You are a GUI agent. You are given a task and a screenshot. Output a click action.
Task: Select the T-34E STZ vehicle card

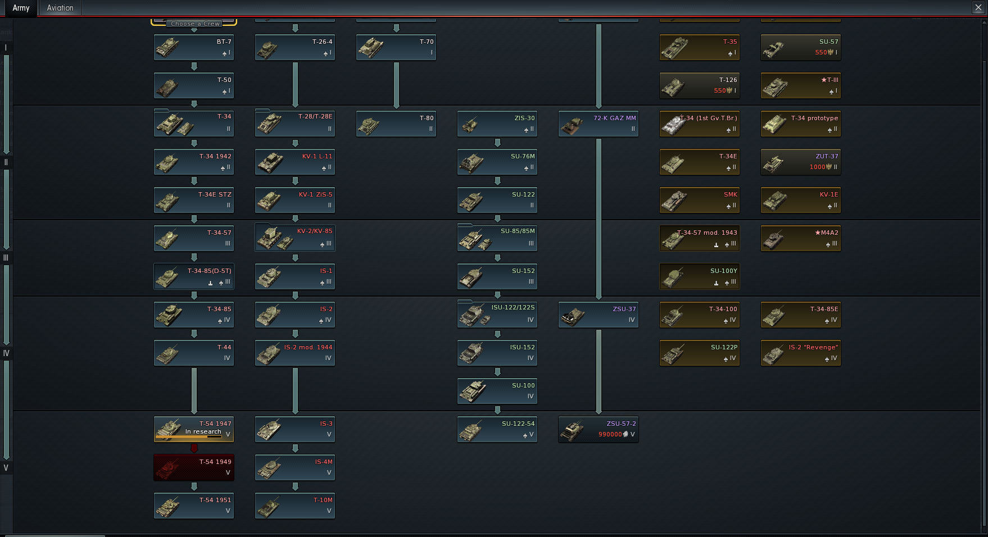pos(194,200)
